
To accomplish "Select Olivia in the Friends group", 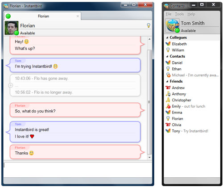I will (192, 125).
